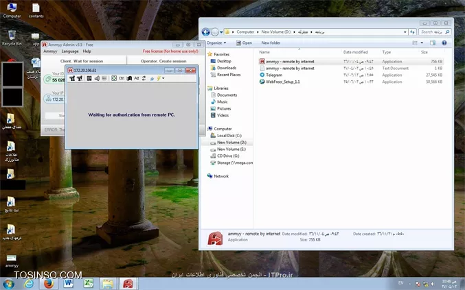Open Downloads under Favorites

(x=223, y=68)
